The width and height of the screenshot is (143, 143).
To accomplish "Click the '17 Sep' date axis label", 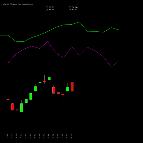I will coord(21,136).
